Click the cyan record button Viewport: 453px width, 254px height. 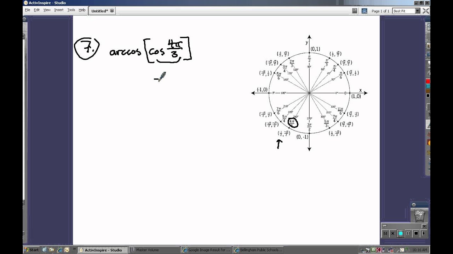point(401,233)
